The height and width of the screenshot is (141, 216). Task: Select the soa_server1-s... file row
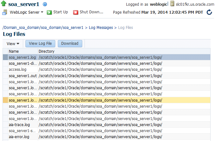pyautogui.click(x=106, y=131)
